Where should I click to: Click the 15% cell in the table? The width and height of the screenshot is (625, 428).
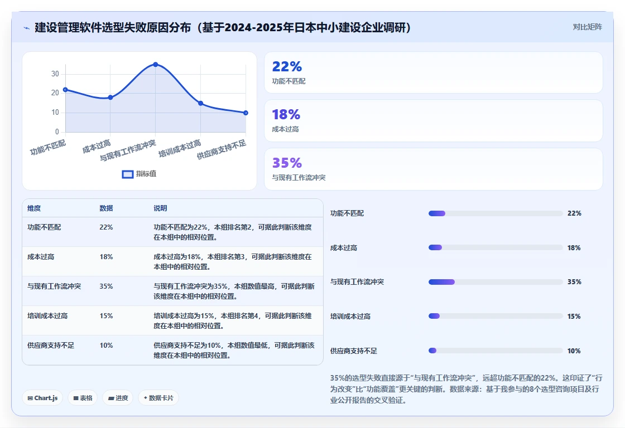(x=106, y=316)
